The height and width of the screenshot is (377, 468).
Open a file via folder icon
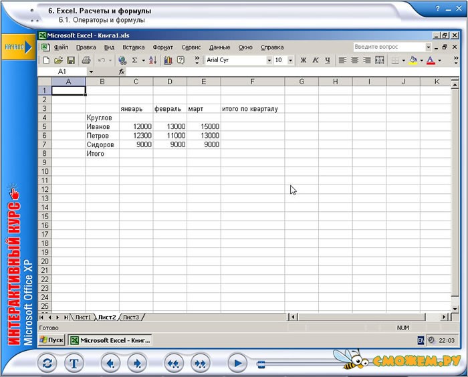[x=58, y=60]
